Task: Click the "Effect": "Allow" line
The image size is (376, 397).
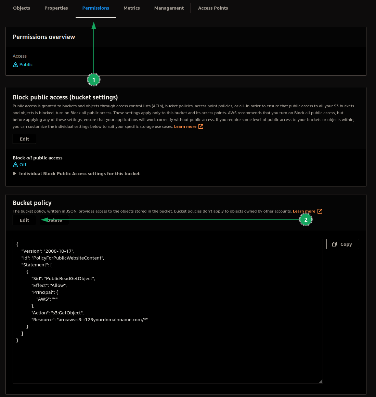Action: click(49, 285)
